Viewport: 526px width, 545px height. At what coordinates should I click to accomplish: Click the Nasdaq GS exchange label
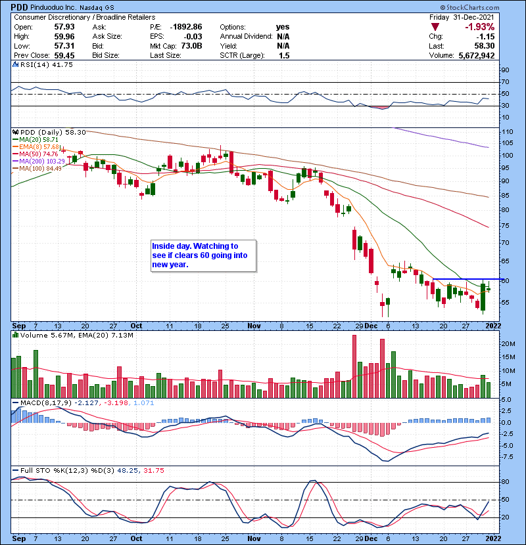tap(97, 8)
